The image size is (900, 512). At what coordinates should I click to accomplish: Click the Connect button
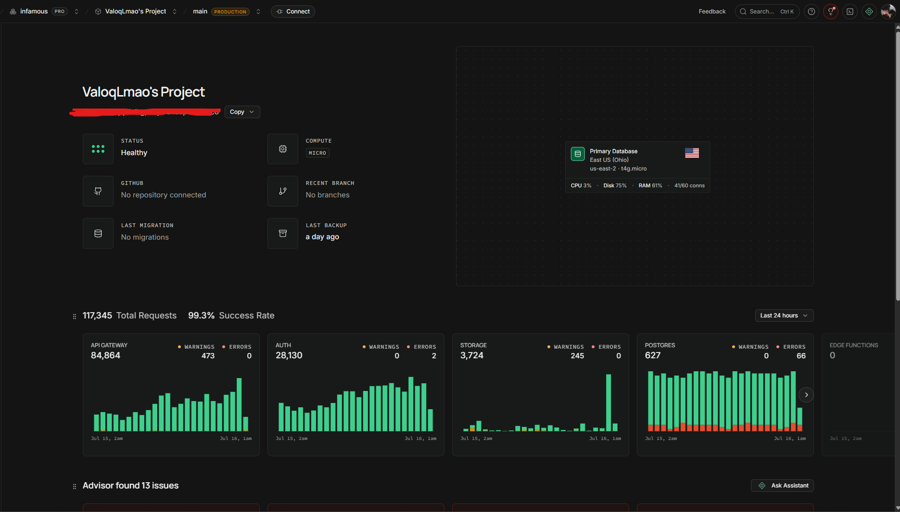pyautogui.click(x=293, y=12)
